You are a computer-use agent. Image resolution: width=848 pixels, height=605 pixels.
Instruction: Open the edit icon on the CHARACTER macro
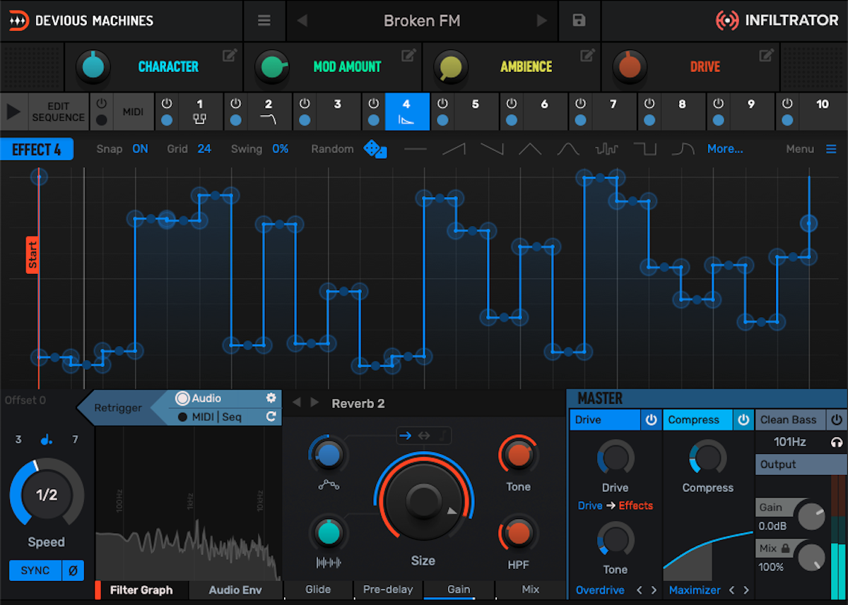228,55
